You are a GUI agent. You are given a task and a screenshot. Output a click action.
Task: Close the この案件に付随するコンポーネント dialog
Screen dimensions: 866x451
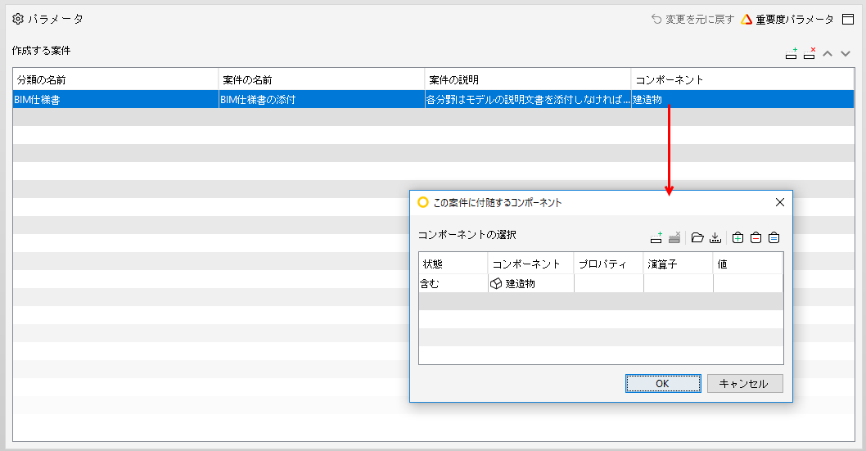click(x=780, y=203)
